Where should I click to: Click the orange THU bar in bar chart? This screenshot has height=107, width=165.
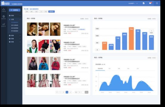coord(131,39)
